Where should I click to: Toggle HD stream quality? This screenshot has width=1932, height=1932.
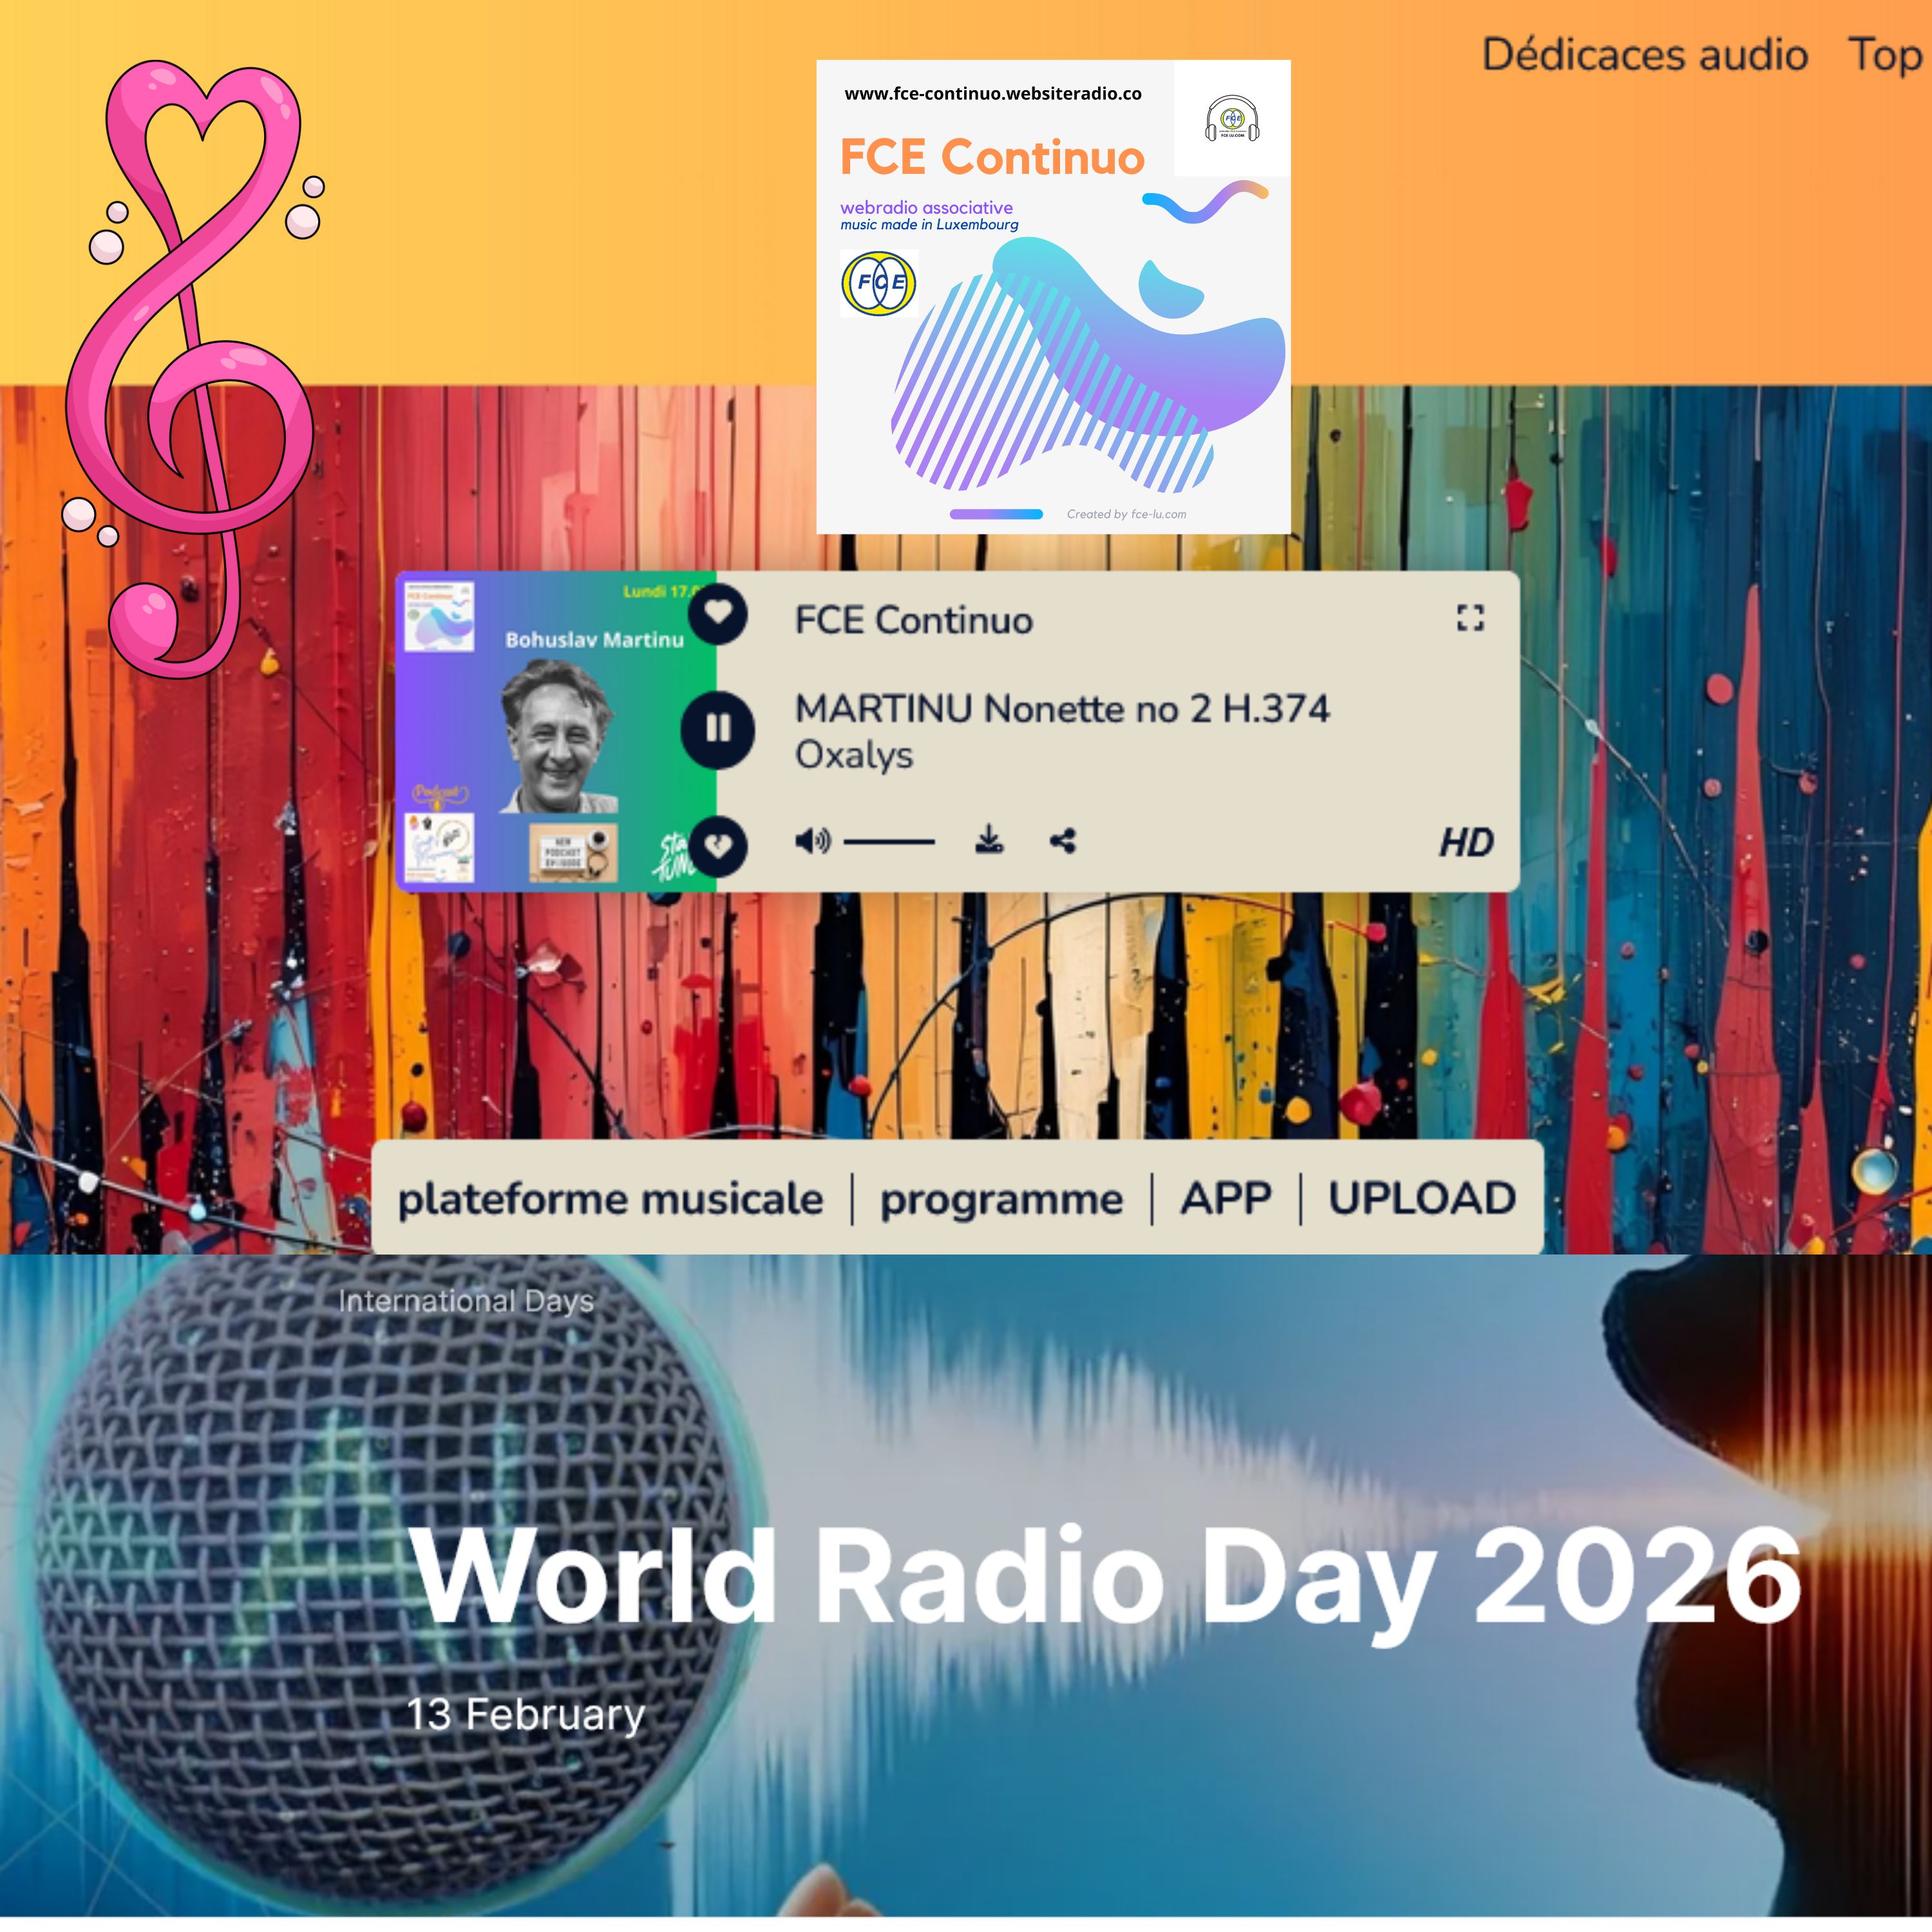click(1465, 842)
